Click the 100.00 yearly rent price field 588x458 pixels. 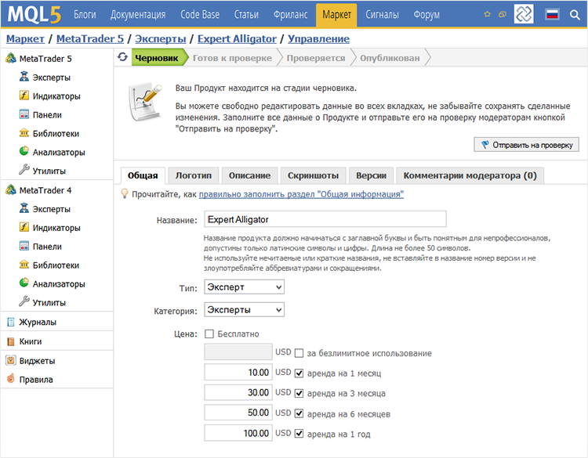click(238, 433)
